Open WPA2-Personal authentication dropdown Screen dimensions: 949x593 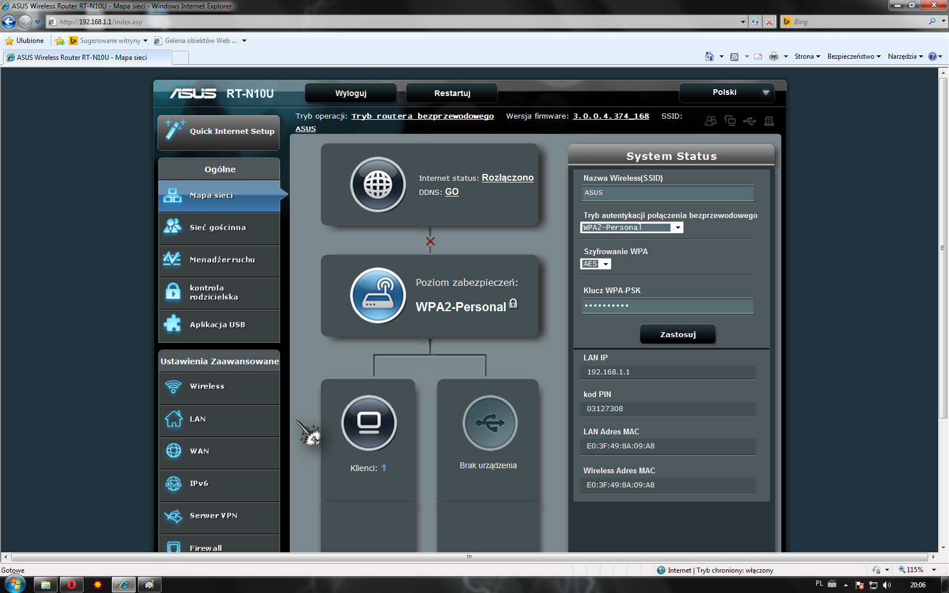[632, 228]
